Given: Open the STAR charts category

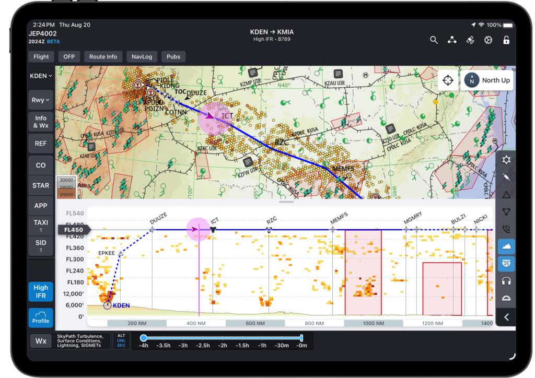Looking at the screenshot, I should coord(41,185).
